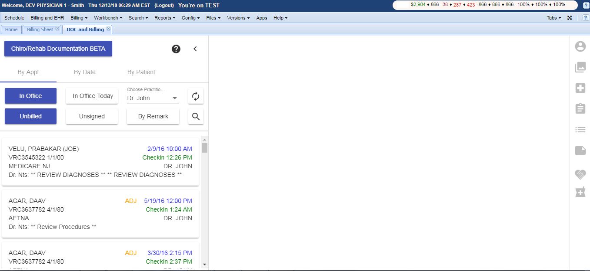
Task: Open the list lines icon in right sidebar
Action: pyautogui.click(x=580, y=129)
